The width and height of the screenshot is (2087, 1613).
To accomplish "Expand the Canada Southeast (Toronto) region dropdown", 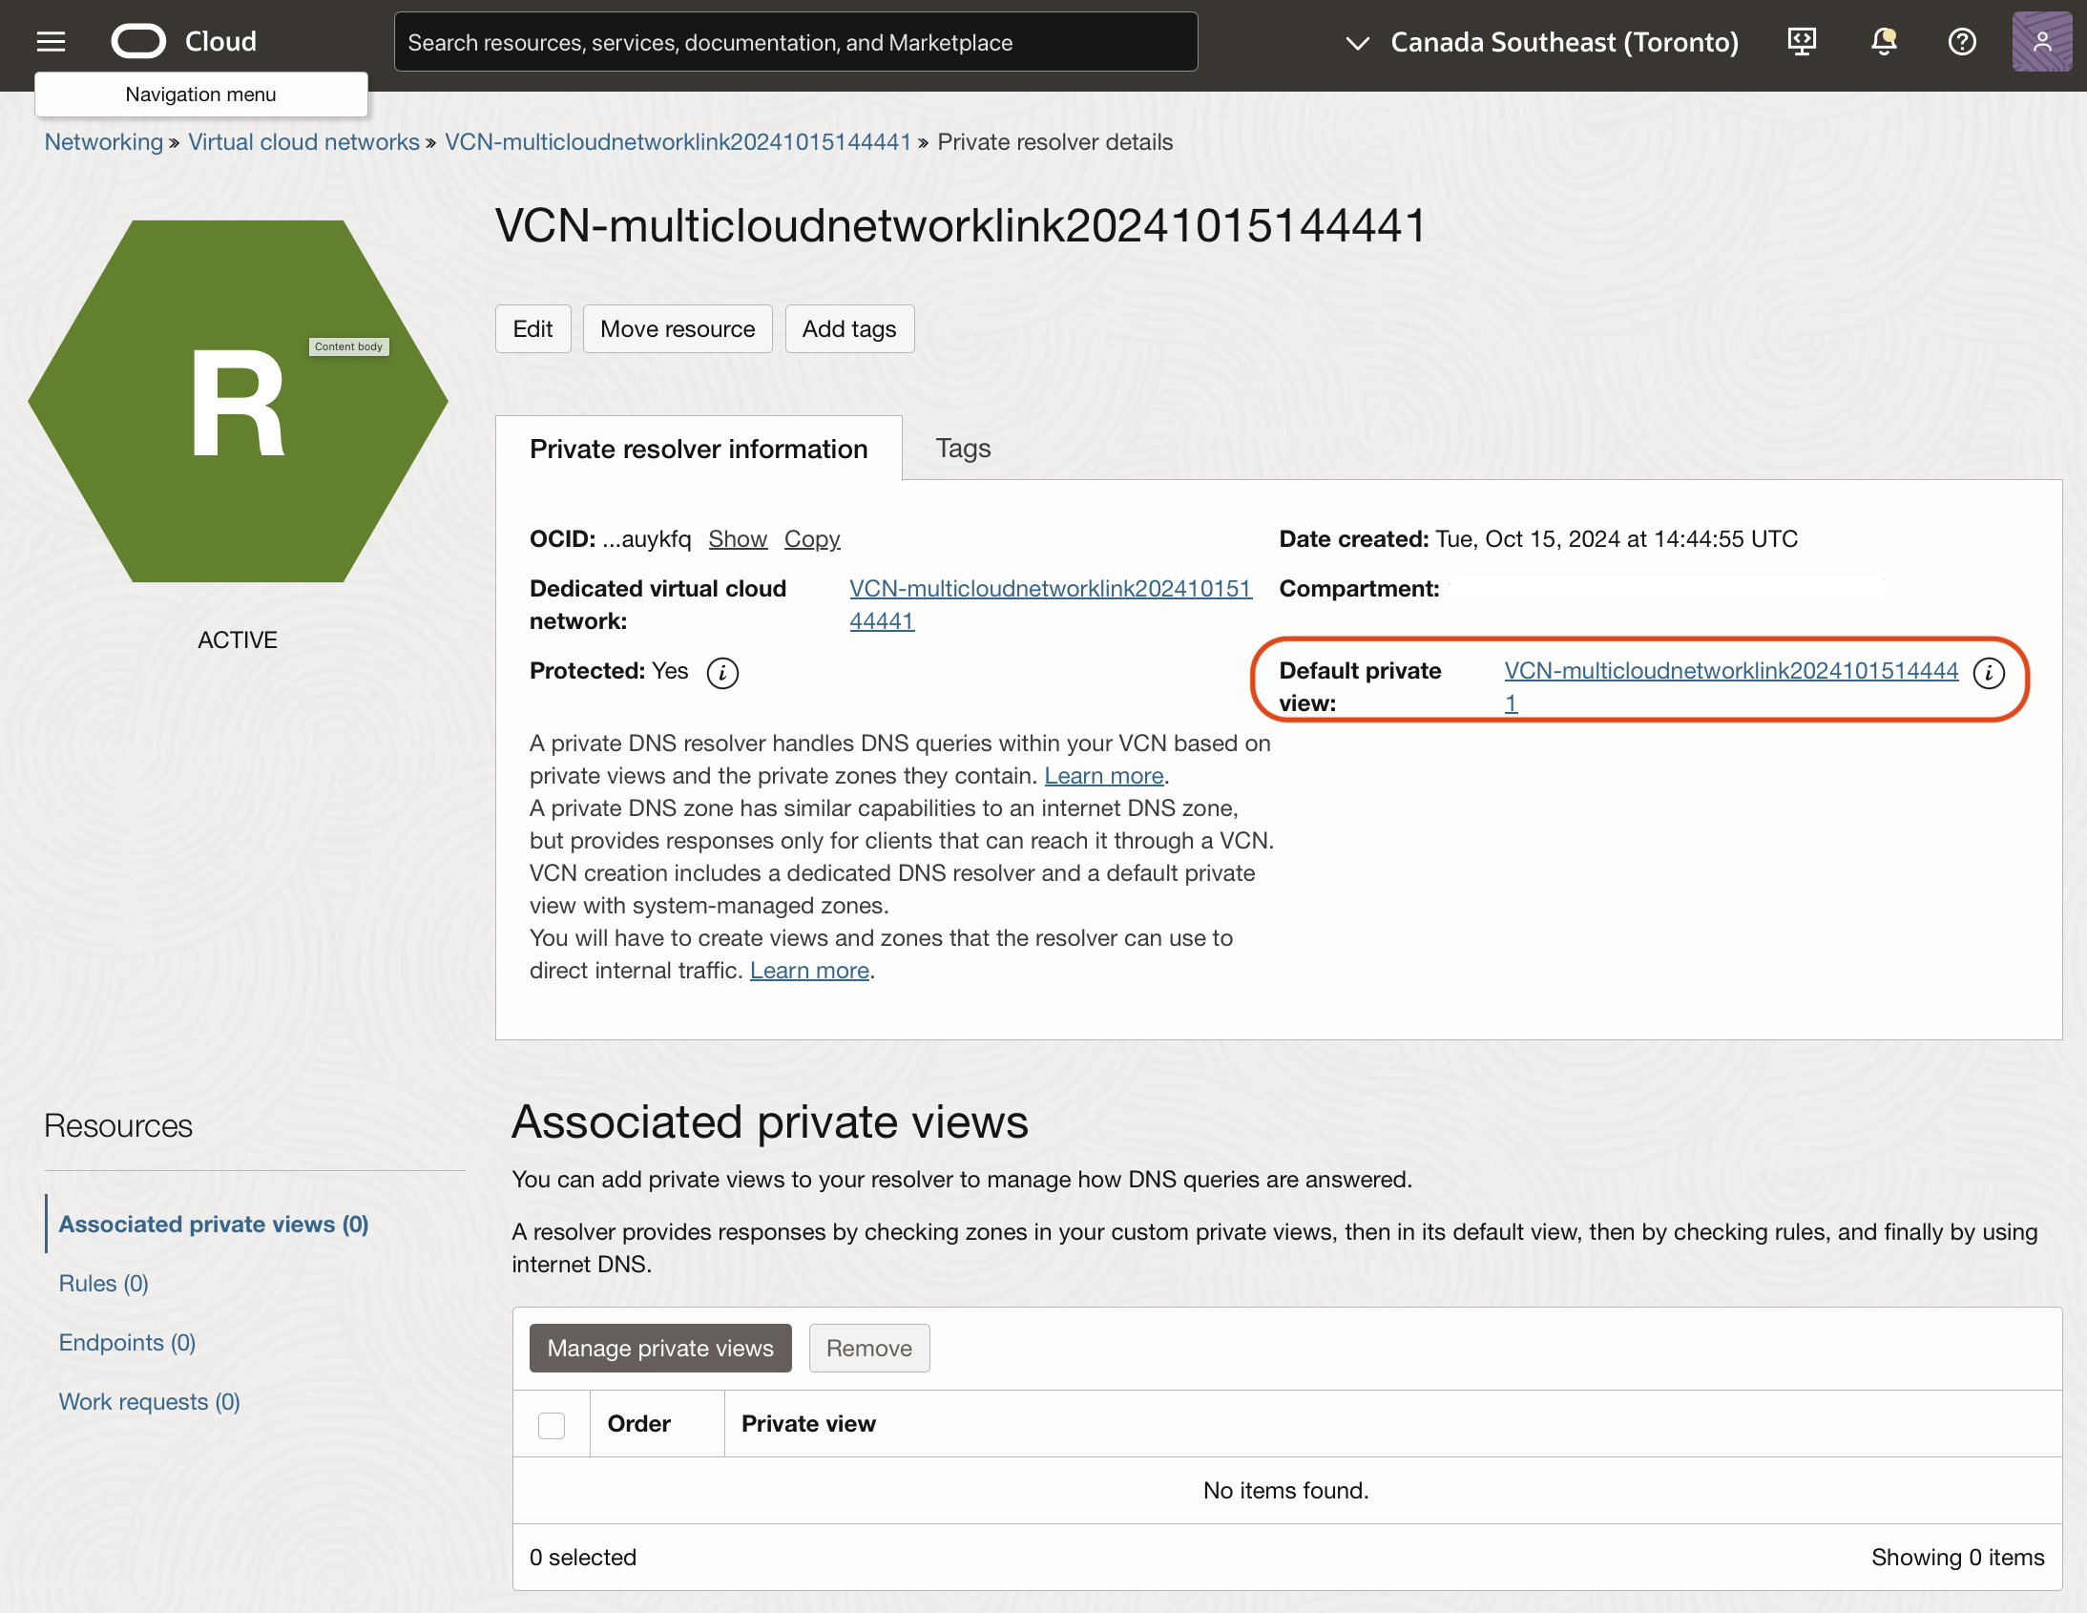I will (x=1542, y=42).
